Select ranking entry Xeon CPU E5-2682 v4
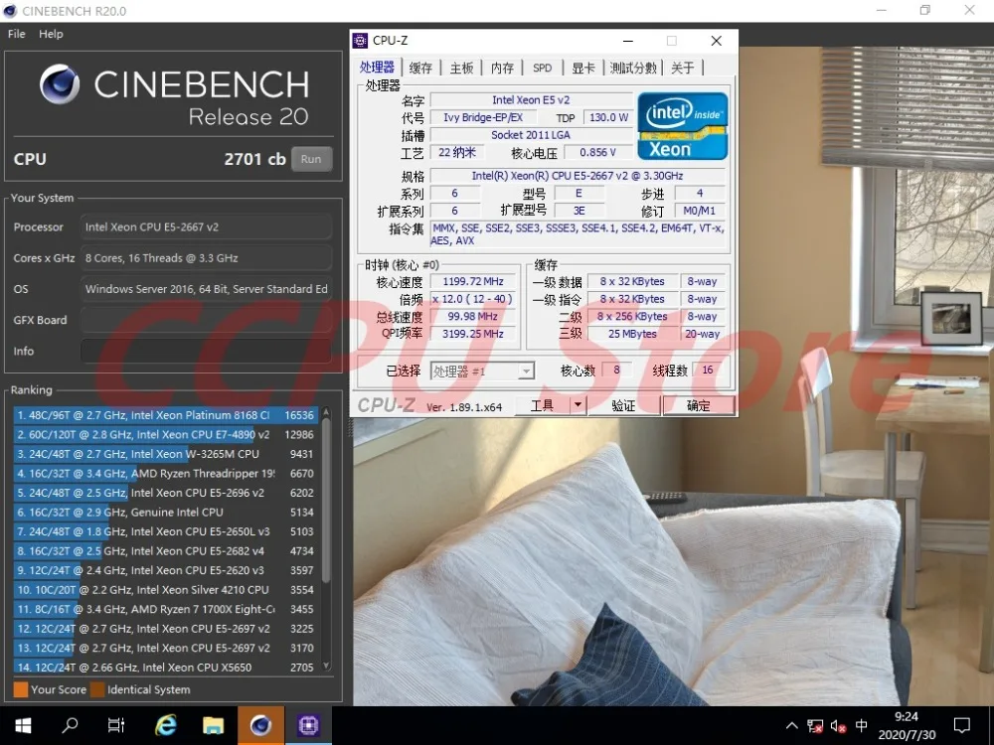Image resolution: width=994 pixels, height=745 pixels. pos(165,551)
